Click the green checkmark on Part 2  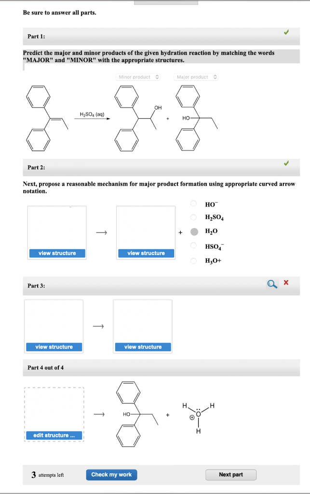pos(287,164)
